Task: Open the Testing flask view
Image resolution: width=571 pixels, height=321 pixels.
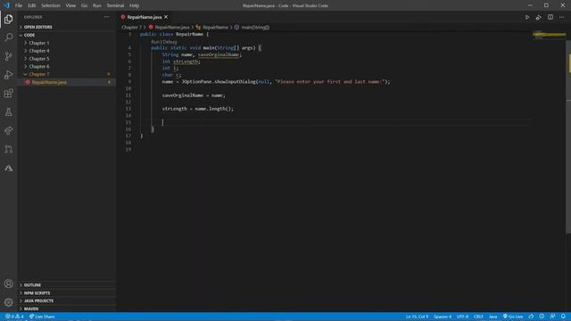Action: (8, 112)
